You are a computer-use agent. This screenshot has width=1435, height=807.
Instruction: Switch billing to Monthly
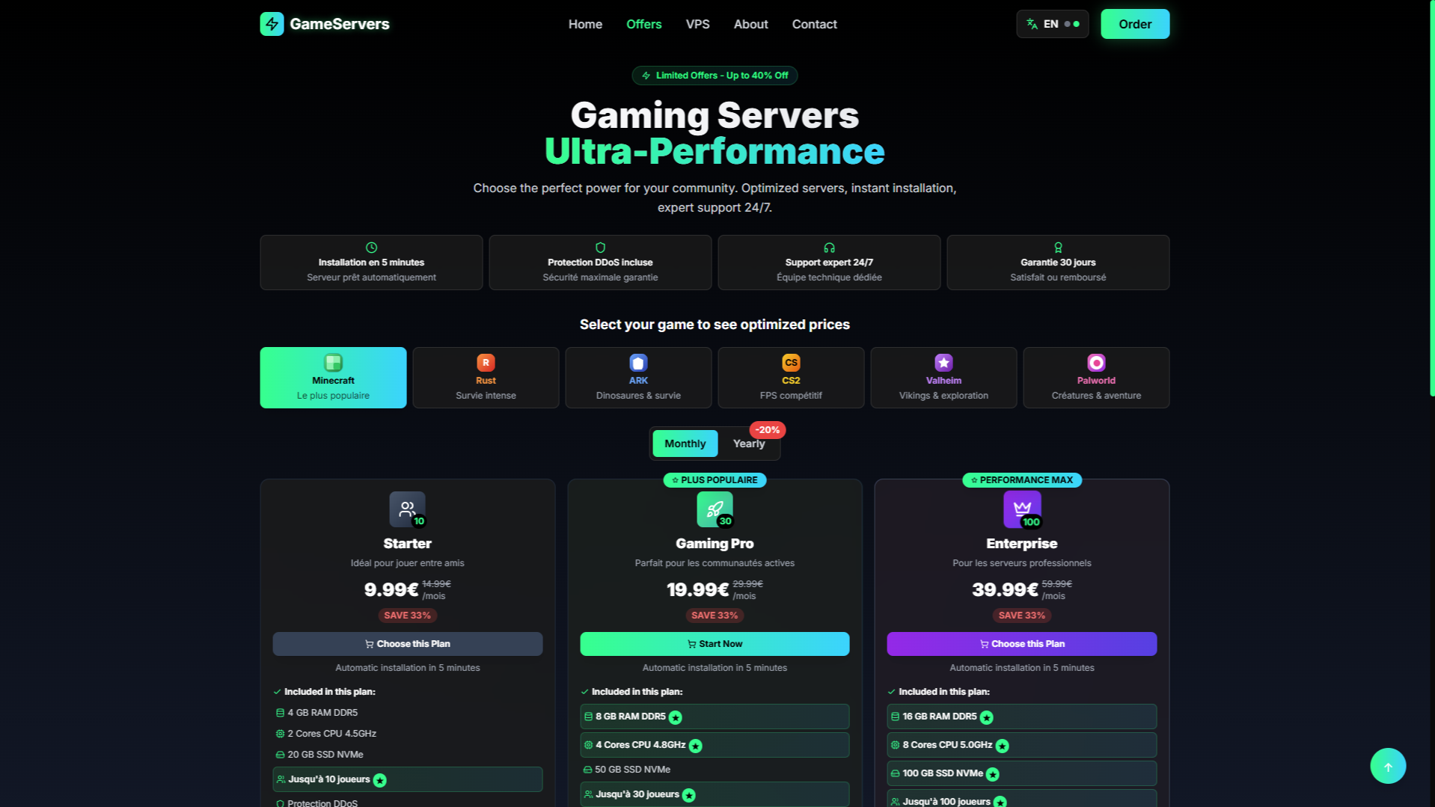tap(685, 444)
